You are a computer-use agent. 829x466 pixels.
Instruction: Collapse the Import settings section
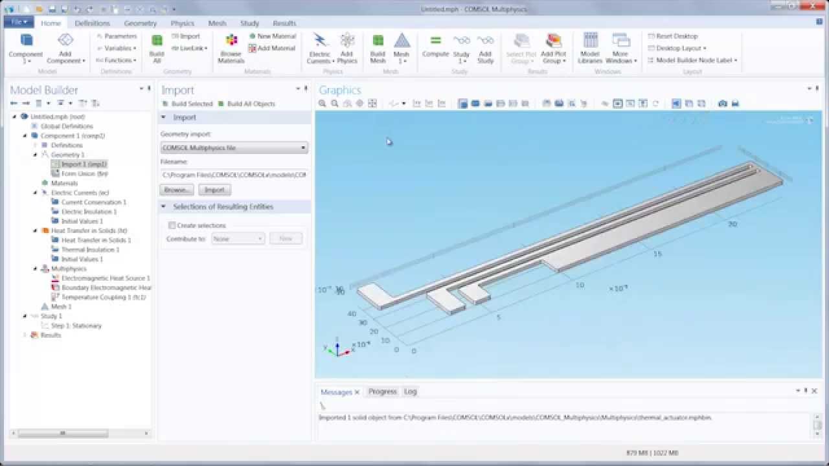[x=163, y=117]
